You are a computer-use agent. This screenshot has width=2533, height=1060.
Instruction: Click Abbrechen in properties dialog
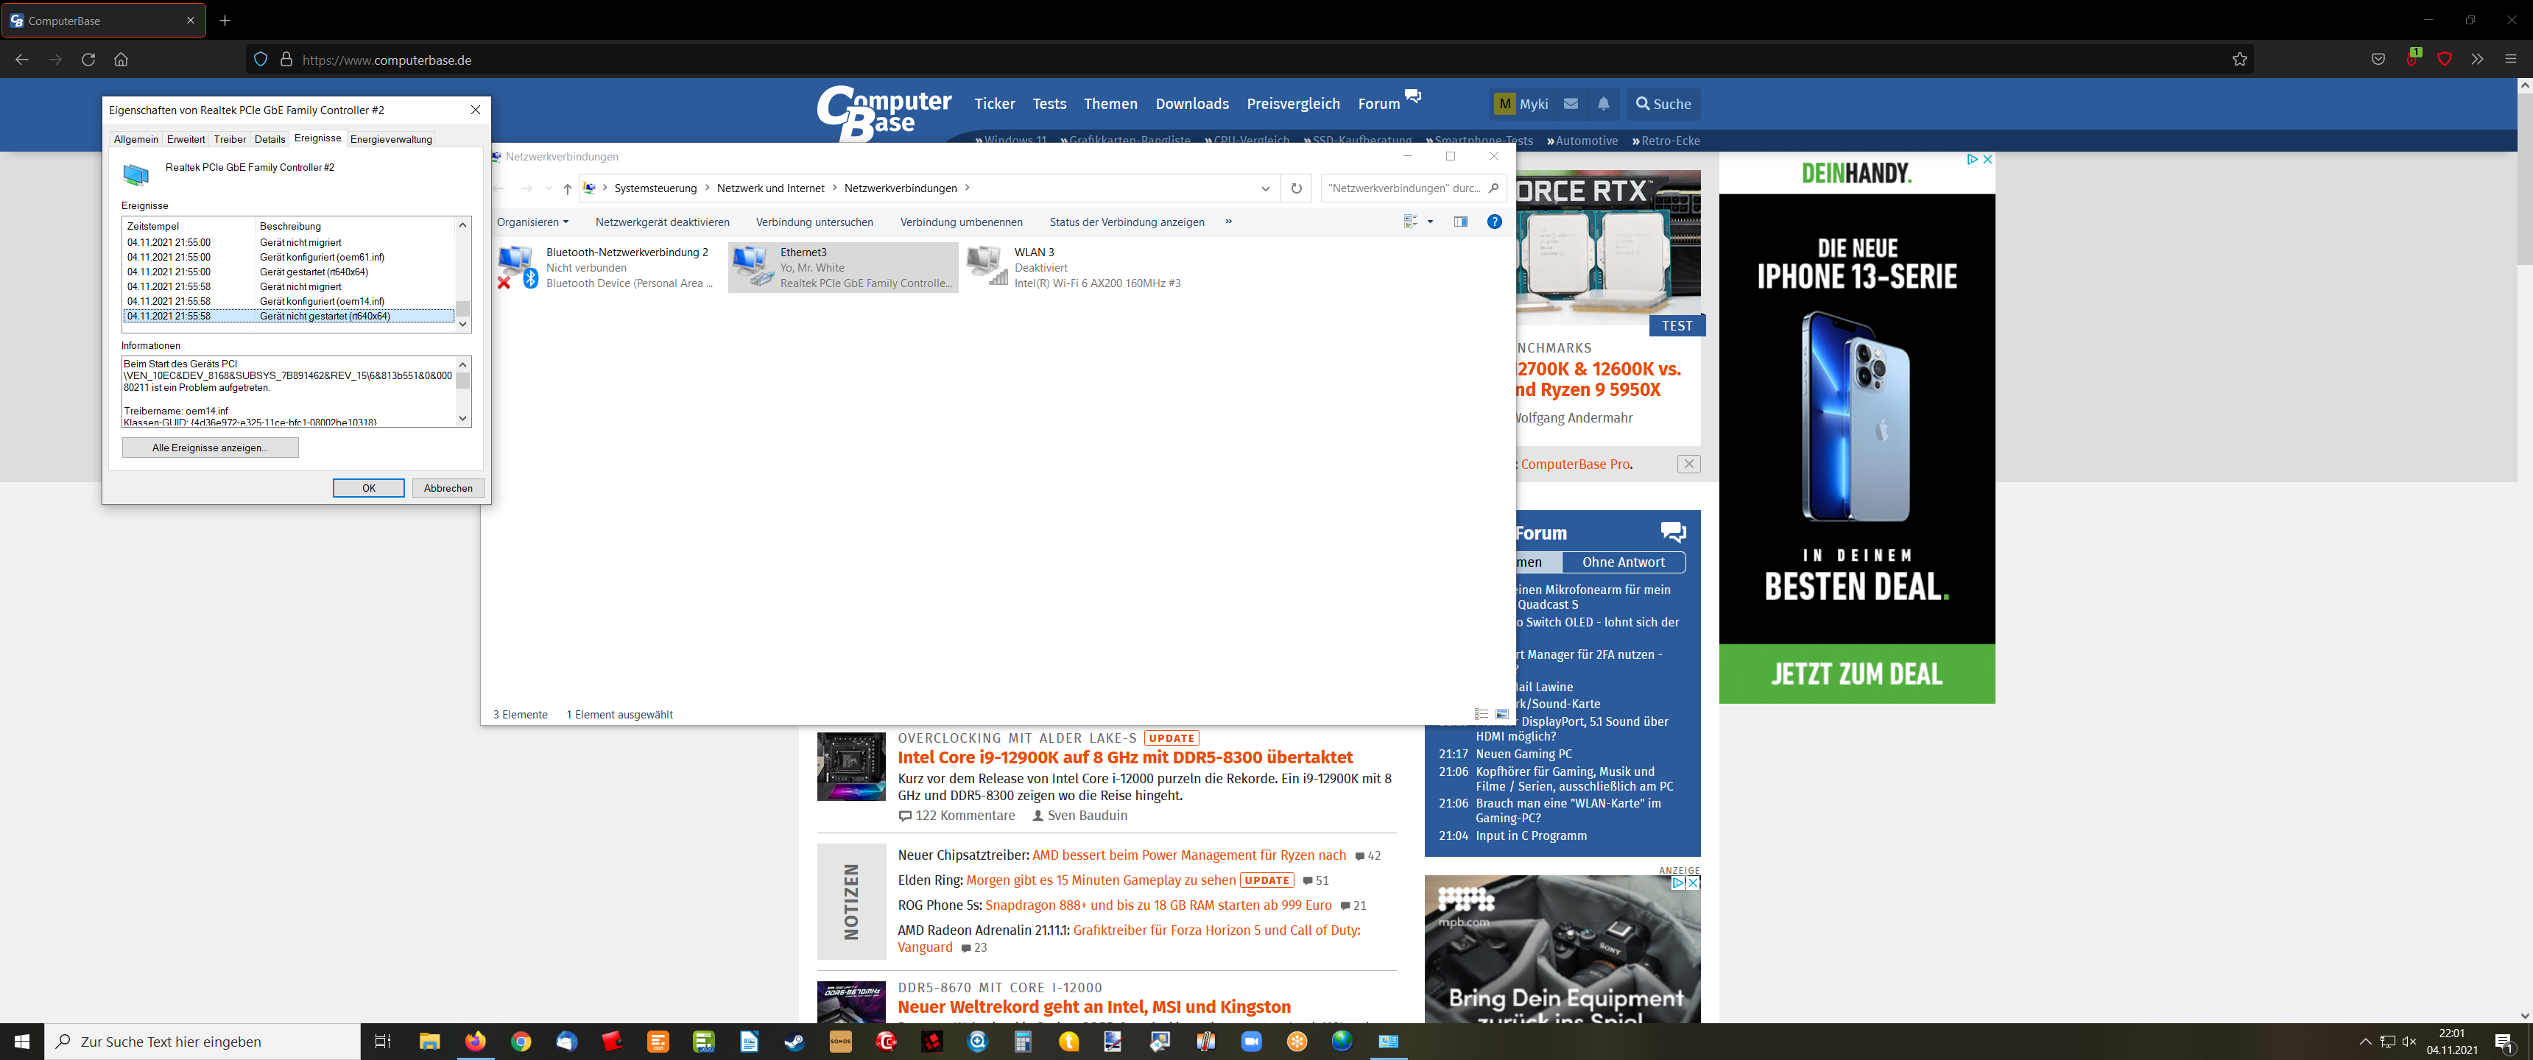[448, 488]
